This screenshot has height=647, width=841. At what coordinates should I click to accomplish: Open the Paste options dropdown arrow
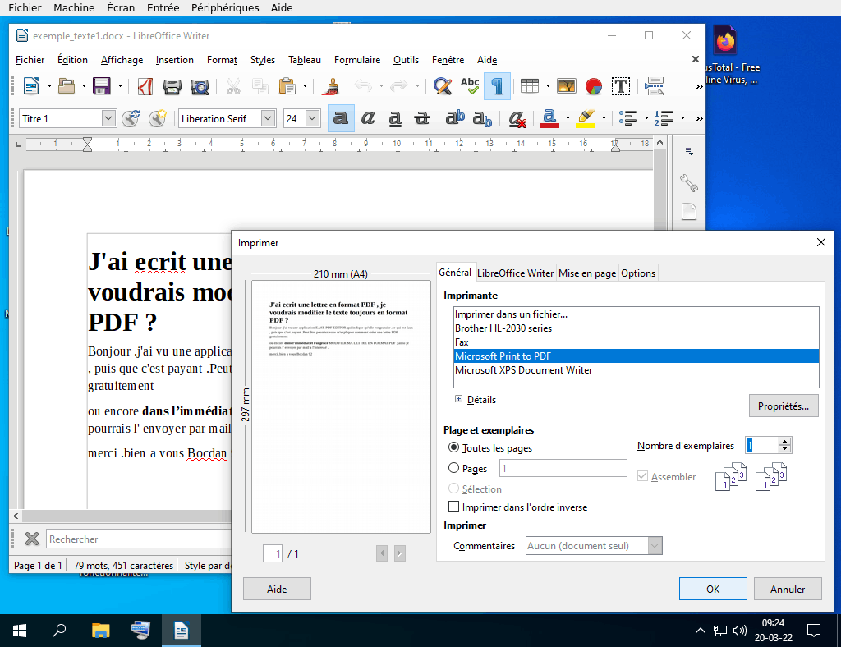pyautogui.click(x=306, y=86)
